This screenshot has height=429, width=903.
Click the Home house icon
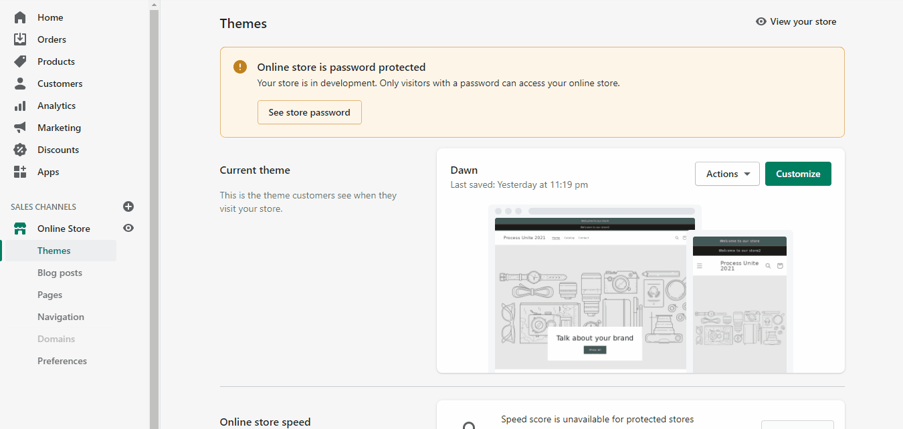click(20, 17)
